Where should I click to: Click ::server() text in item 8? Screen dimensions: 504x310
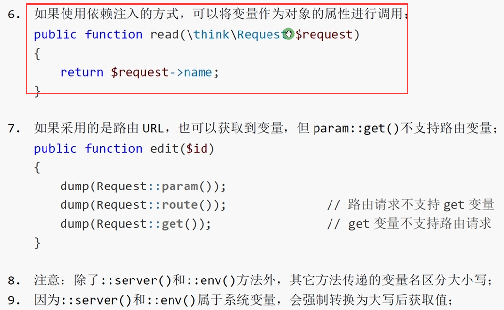[136, 280]
